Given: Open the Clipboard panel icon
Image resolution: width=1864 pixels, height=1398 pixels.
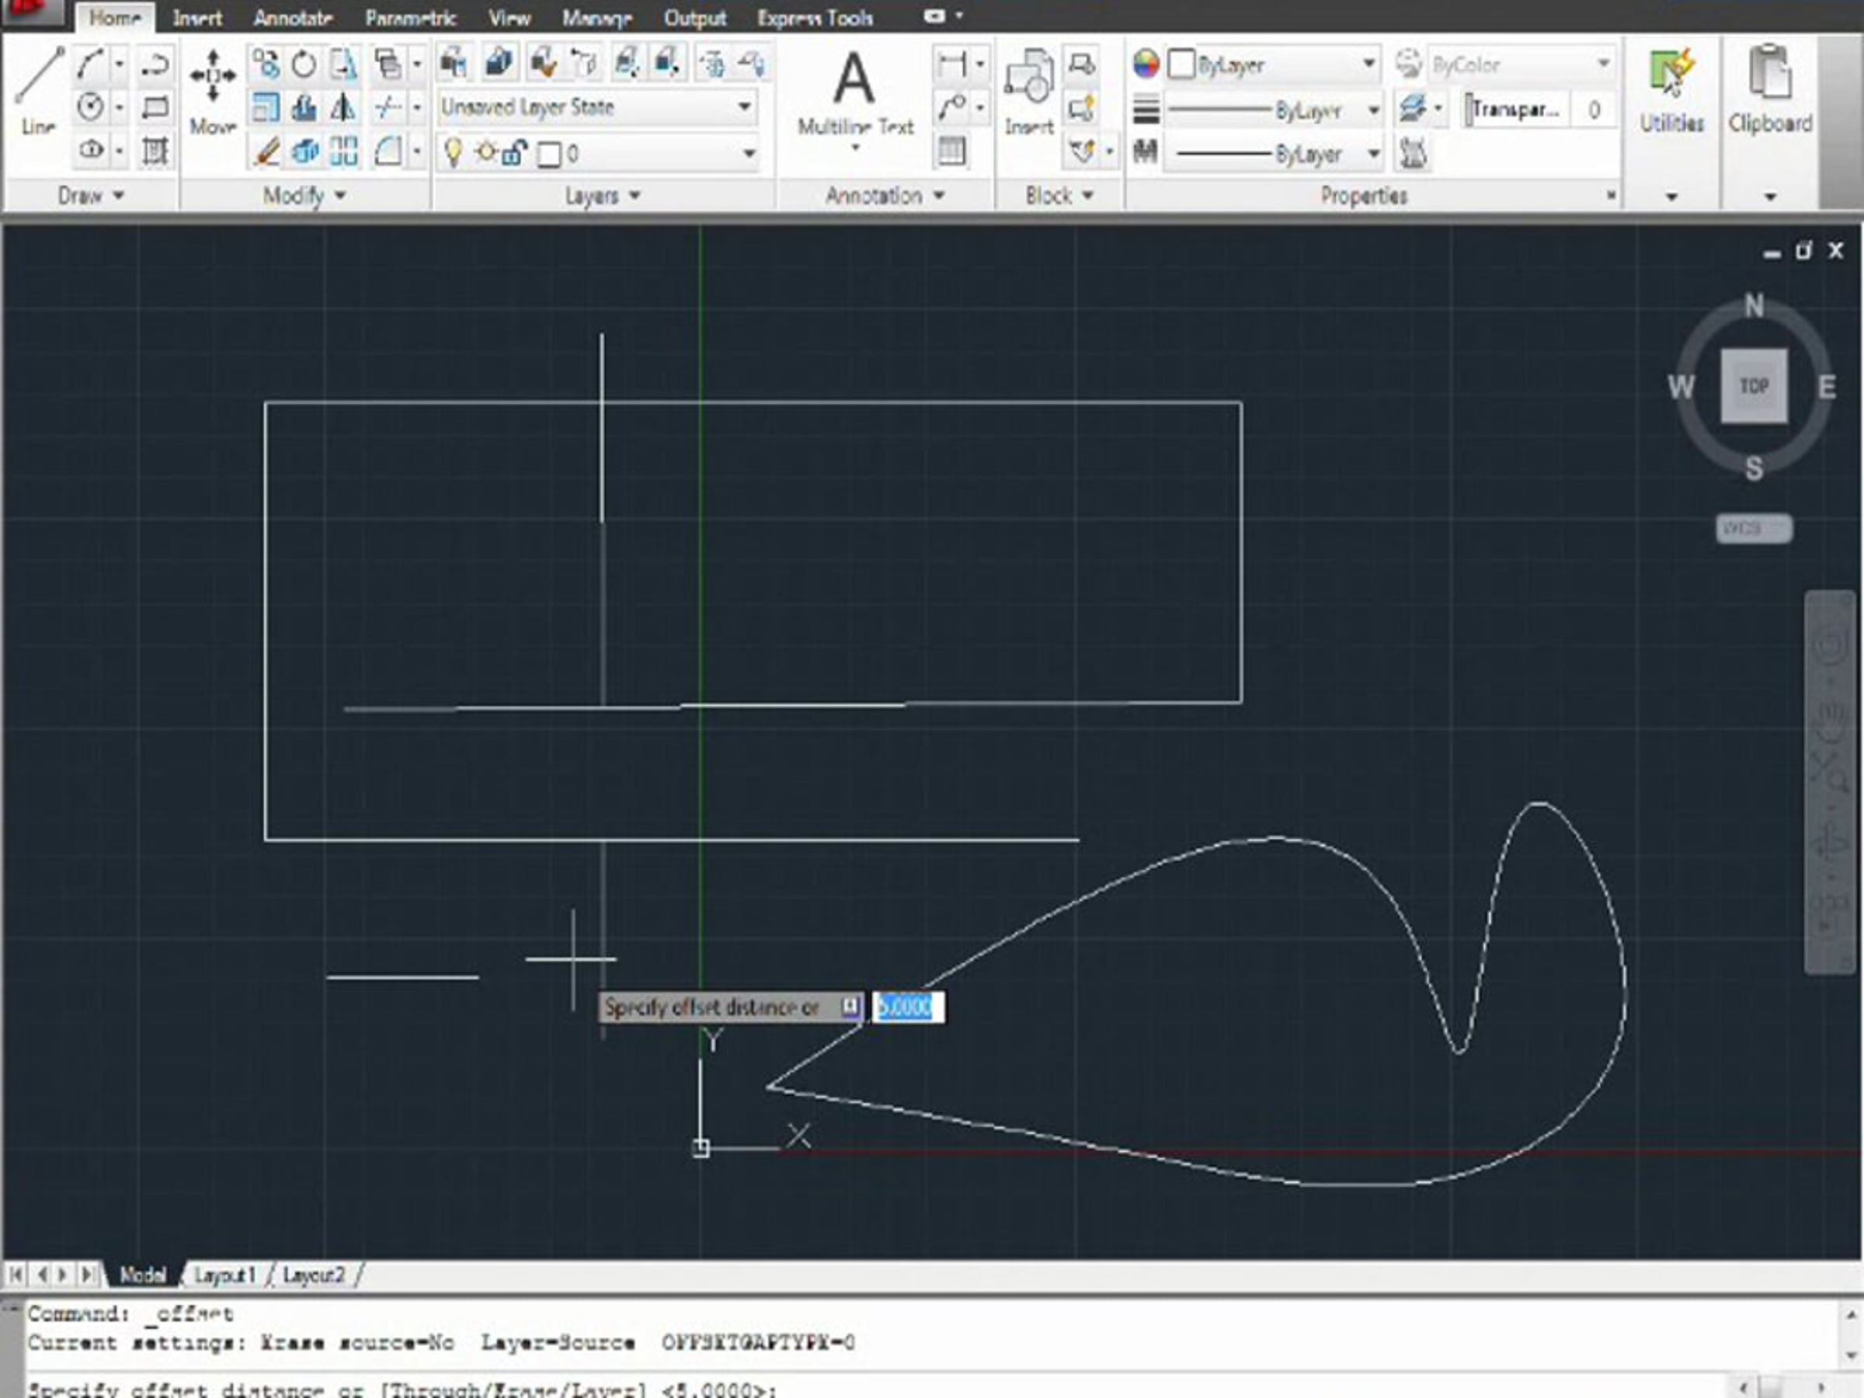Looking at the screenshot, I should click(x=1769, y=87).
